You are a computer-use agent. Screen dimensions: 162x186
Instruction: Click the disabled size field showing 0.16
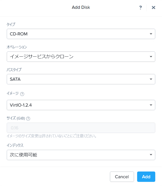[81, 128]
